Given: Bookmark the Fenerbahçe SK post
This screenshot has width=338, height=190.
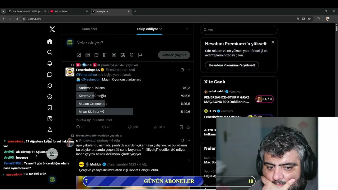Looking at the screenshot, I should point(181,127).
